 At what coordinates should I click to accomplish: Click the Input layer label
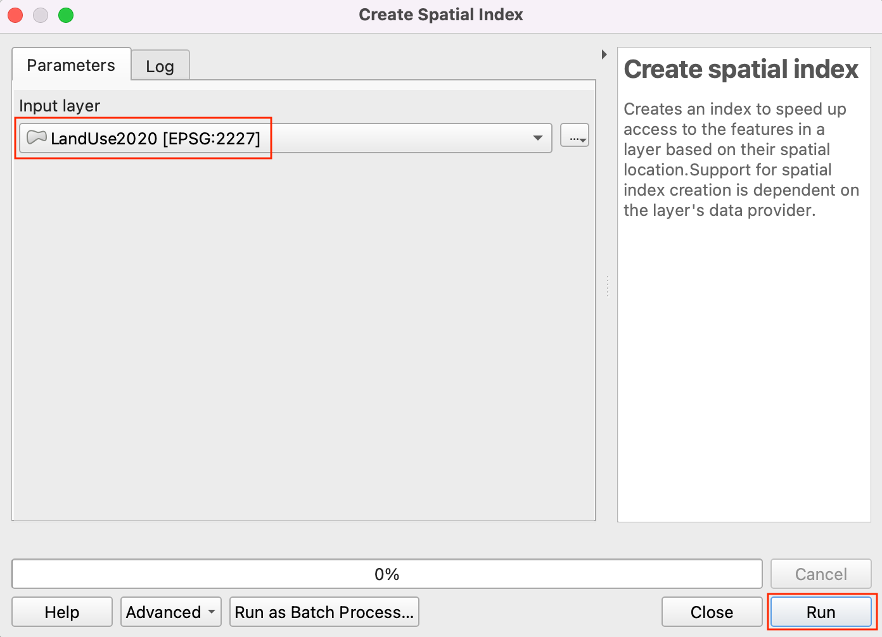[60, 106]
